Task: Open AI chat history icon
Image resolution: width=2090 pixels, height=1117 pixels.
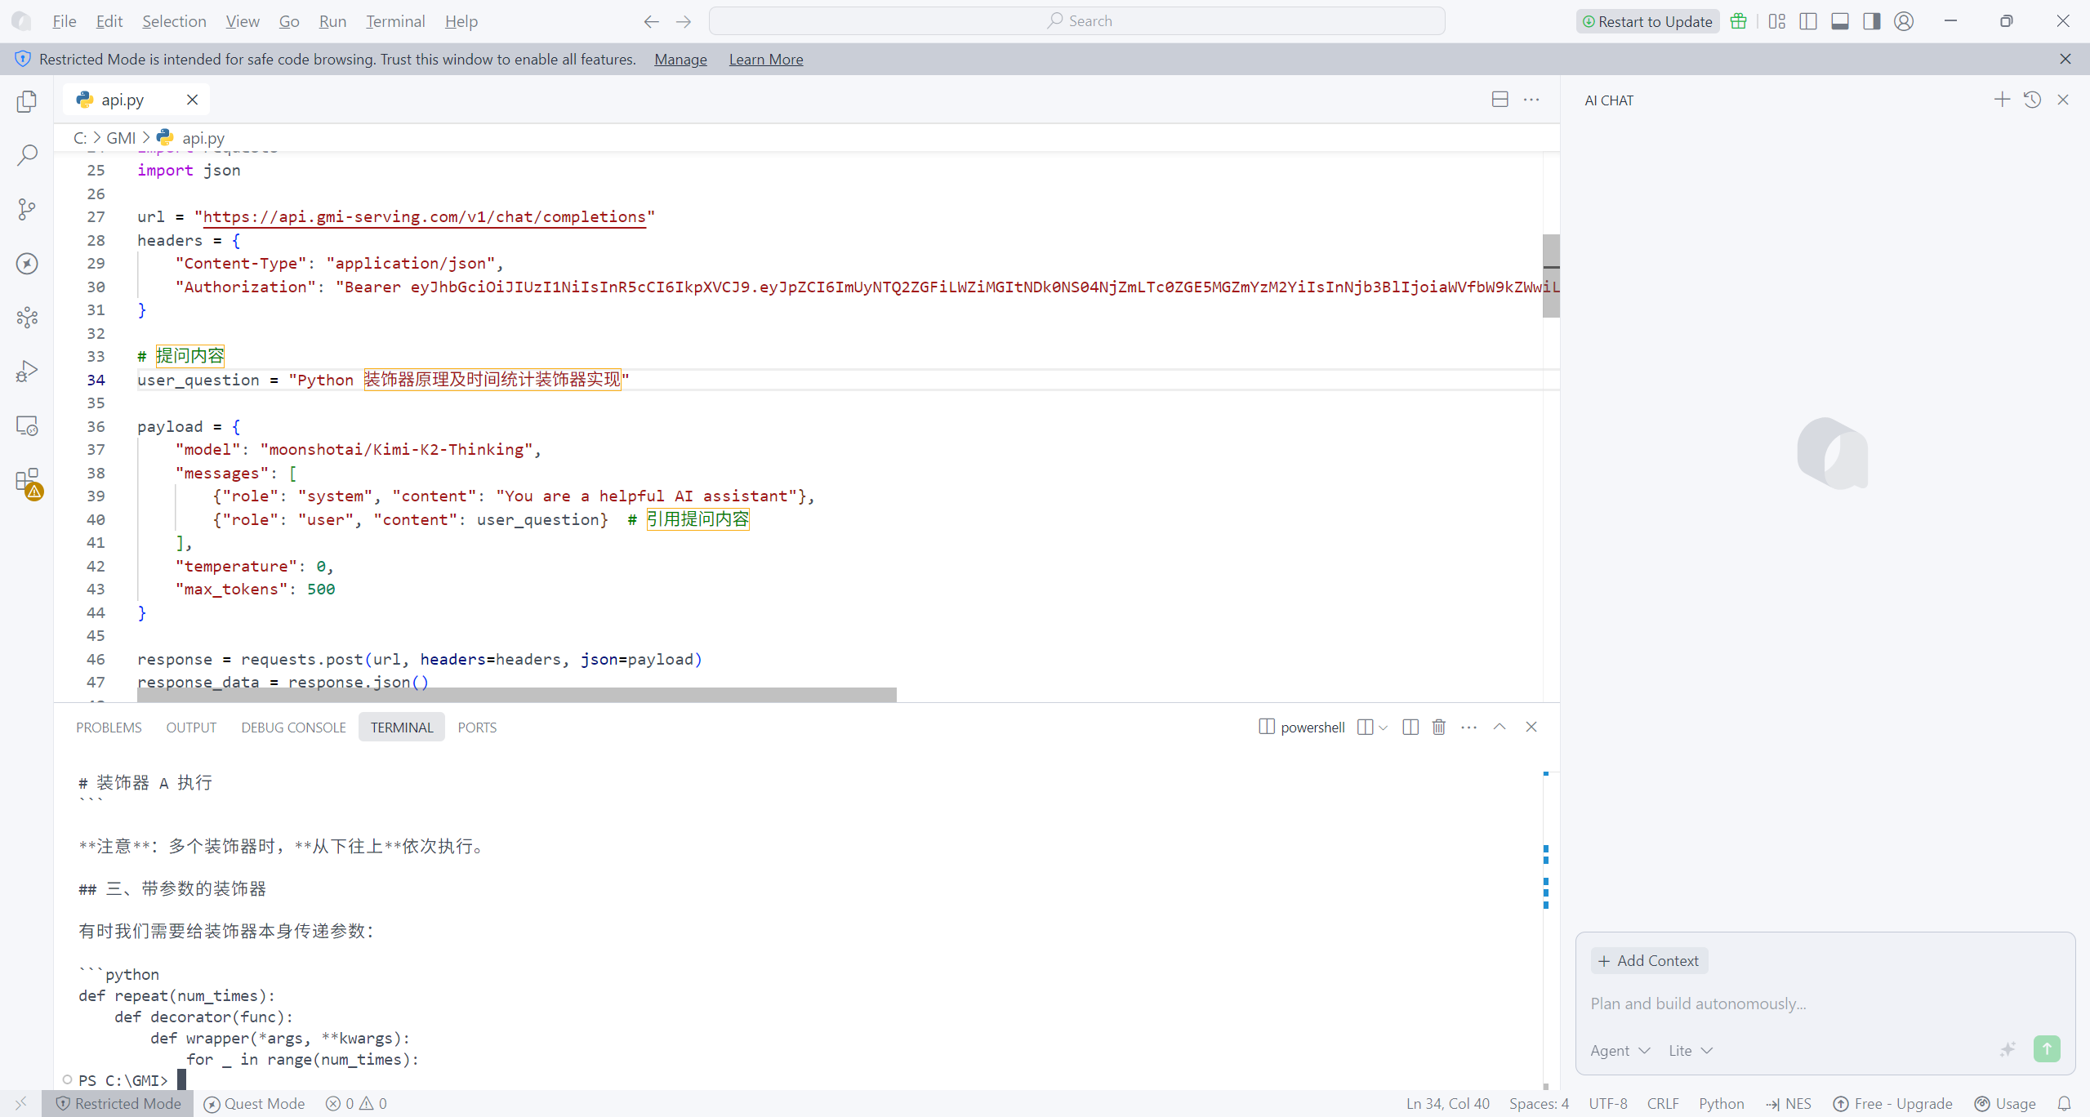Action: [2032, 100]
